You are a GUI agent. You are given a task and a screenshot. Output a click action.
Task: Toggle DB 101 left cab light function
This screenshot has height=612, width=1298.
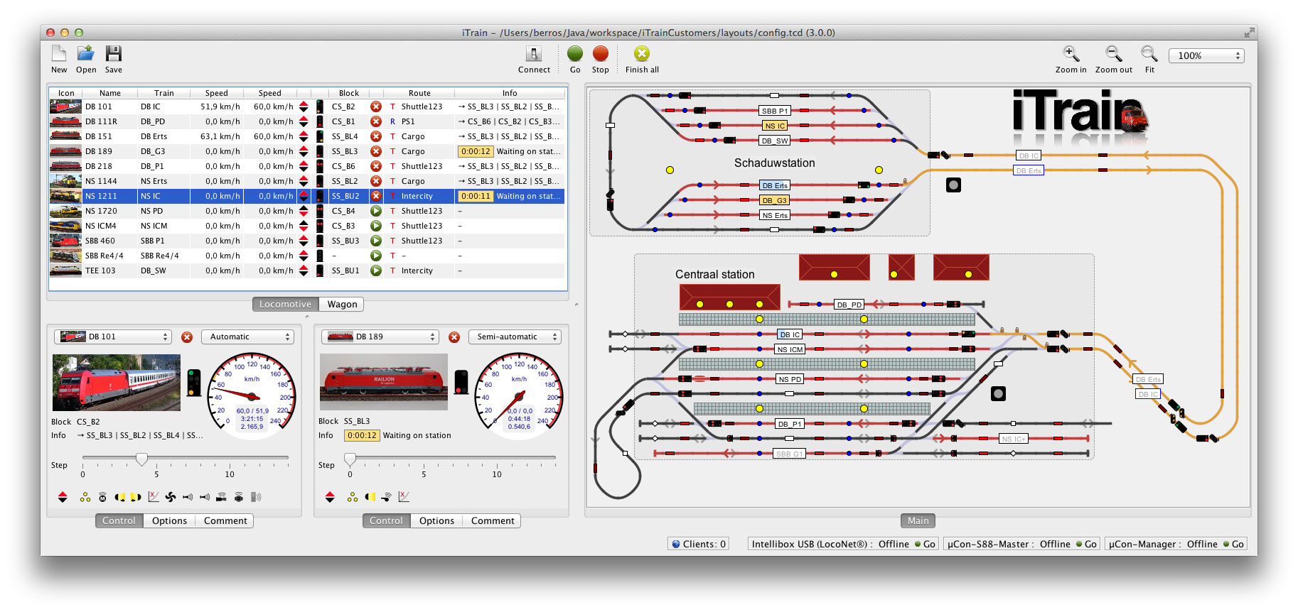119,497
